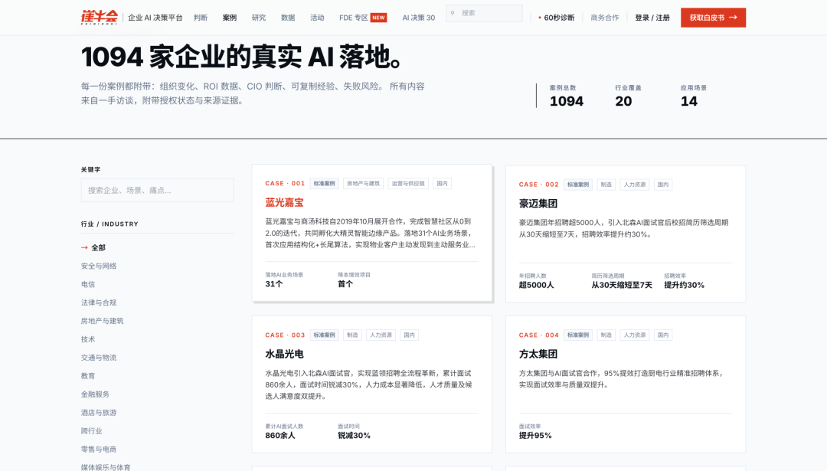Filter by 技术 industry
Screen dimensions: 827x471
coord(88,339)
